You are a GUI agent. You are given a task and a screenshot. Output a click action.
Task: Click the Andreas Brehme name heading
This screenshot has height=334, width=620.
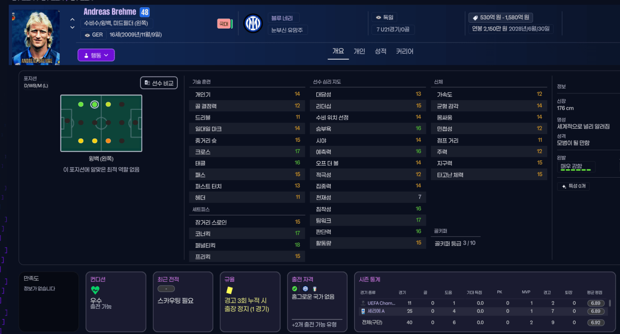pos(110,12)
